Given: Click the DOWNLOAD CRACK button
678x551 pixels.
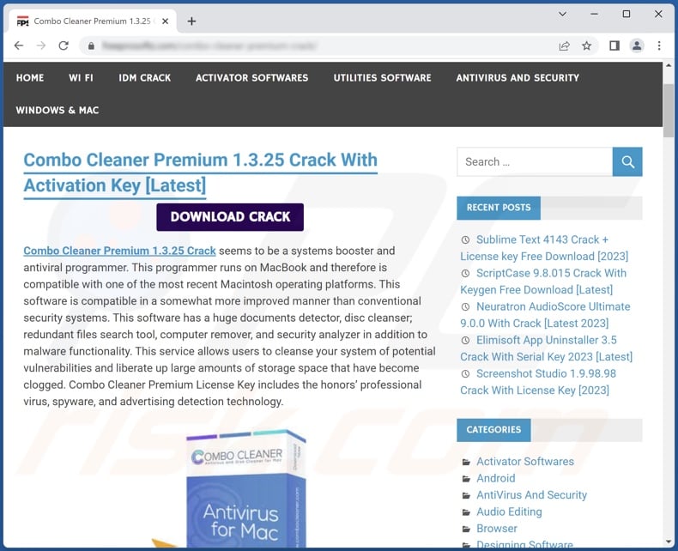Looking at the screenshot, I should point(230,217).
